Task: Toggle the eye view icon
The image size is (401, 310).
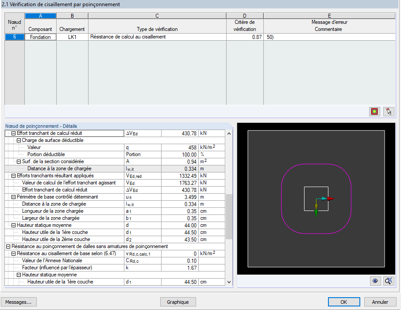Action: pyautogui.click(x=375, y=281)
